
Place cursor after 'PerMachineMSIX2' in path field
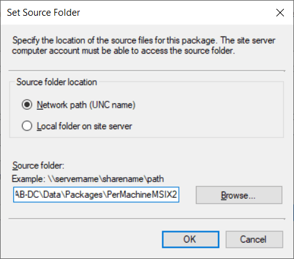178,195
